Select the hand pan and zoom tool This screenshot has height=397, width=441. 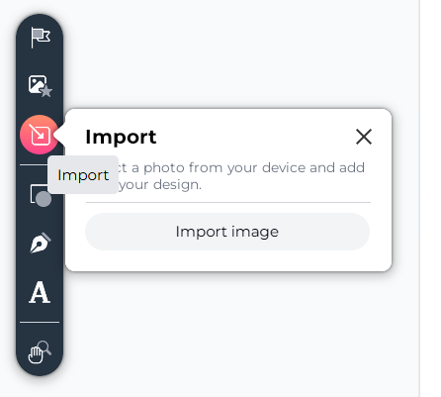pos(40,351)
